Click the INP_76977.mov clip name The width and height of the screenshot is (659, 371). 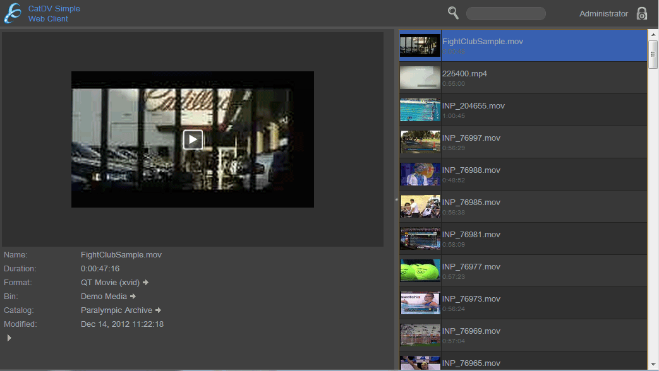point(471,266)
